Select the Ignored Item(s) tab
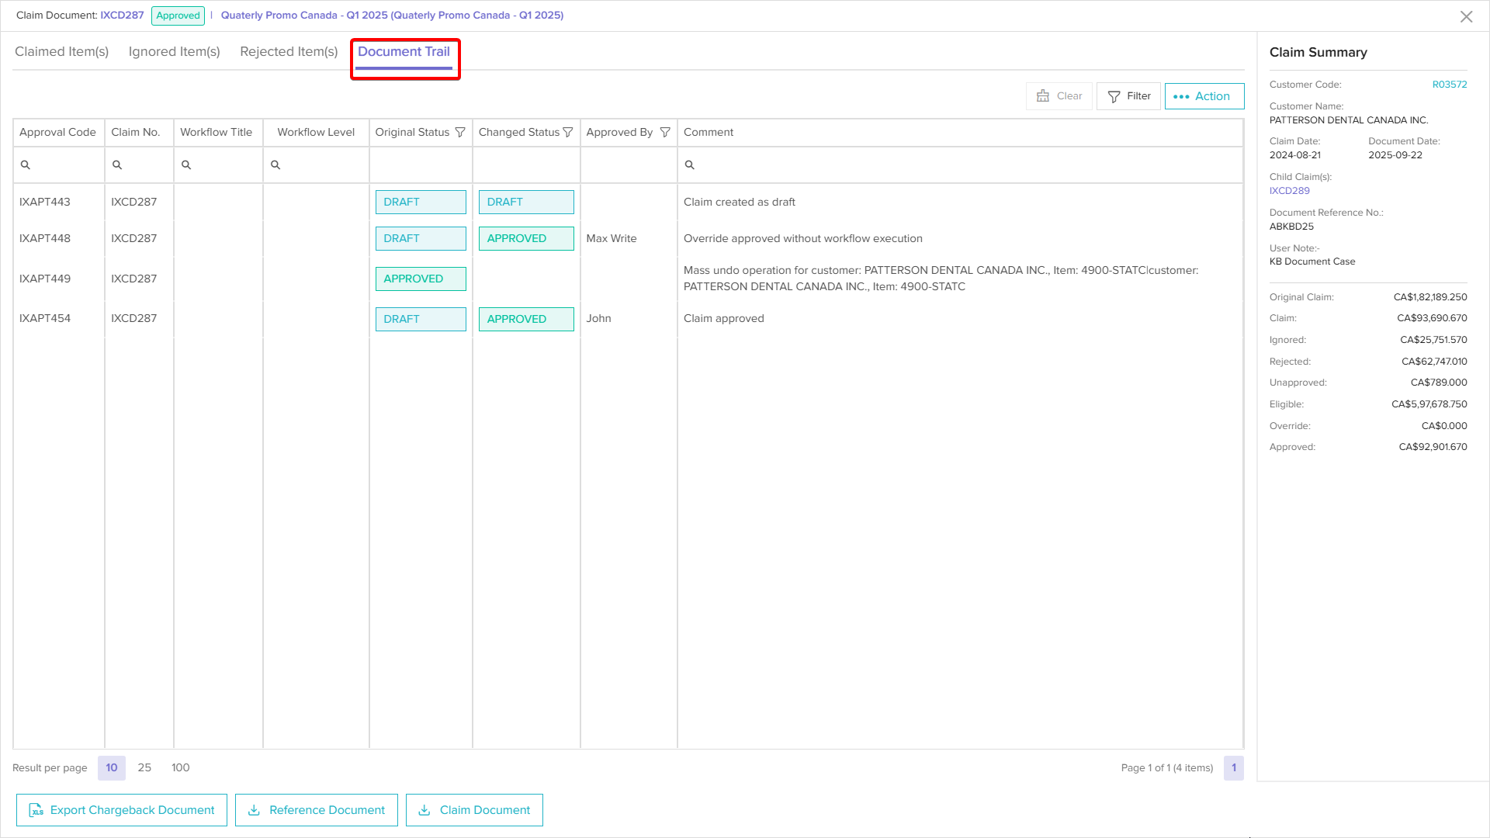 click(175, 52)
